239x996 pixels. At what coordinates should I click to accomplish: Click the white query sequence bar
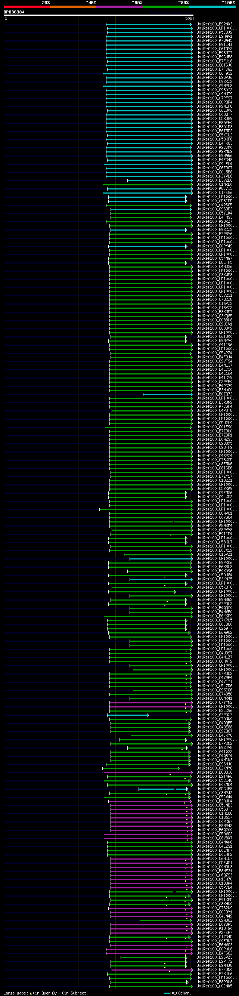tap(99, 15)
